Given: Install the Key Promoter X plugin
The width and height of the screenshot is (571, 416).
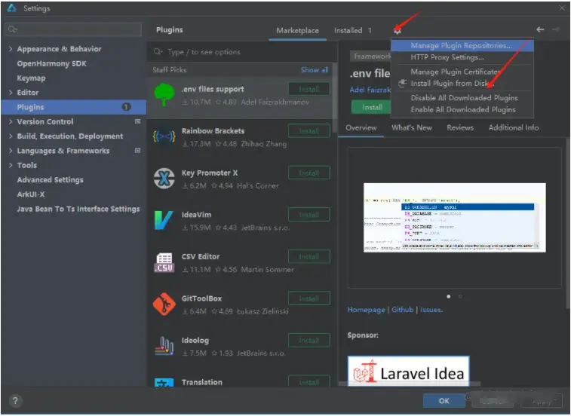Looking at the screenshot, I should click(x=309, y=173).
